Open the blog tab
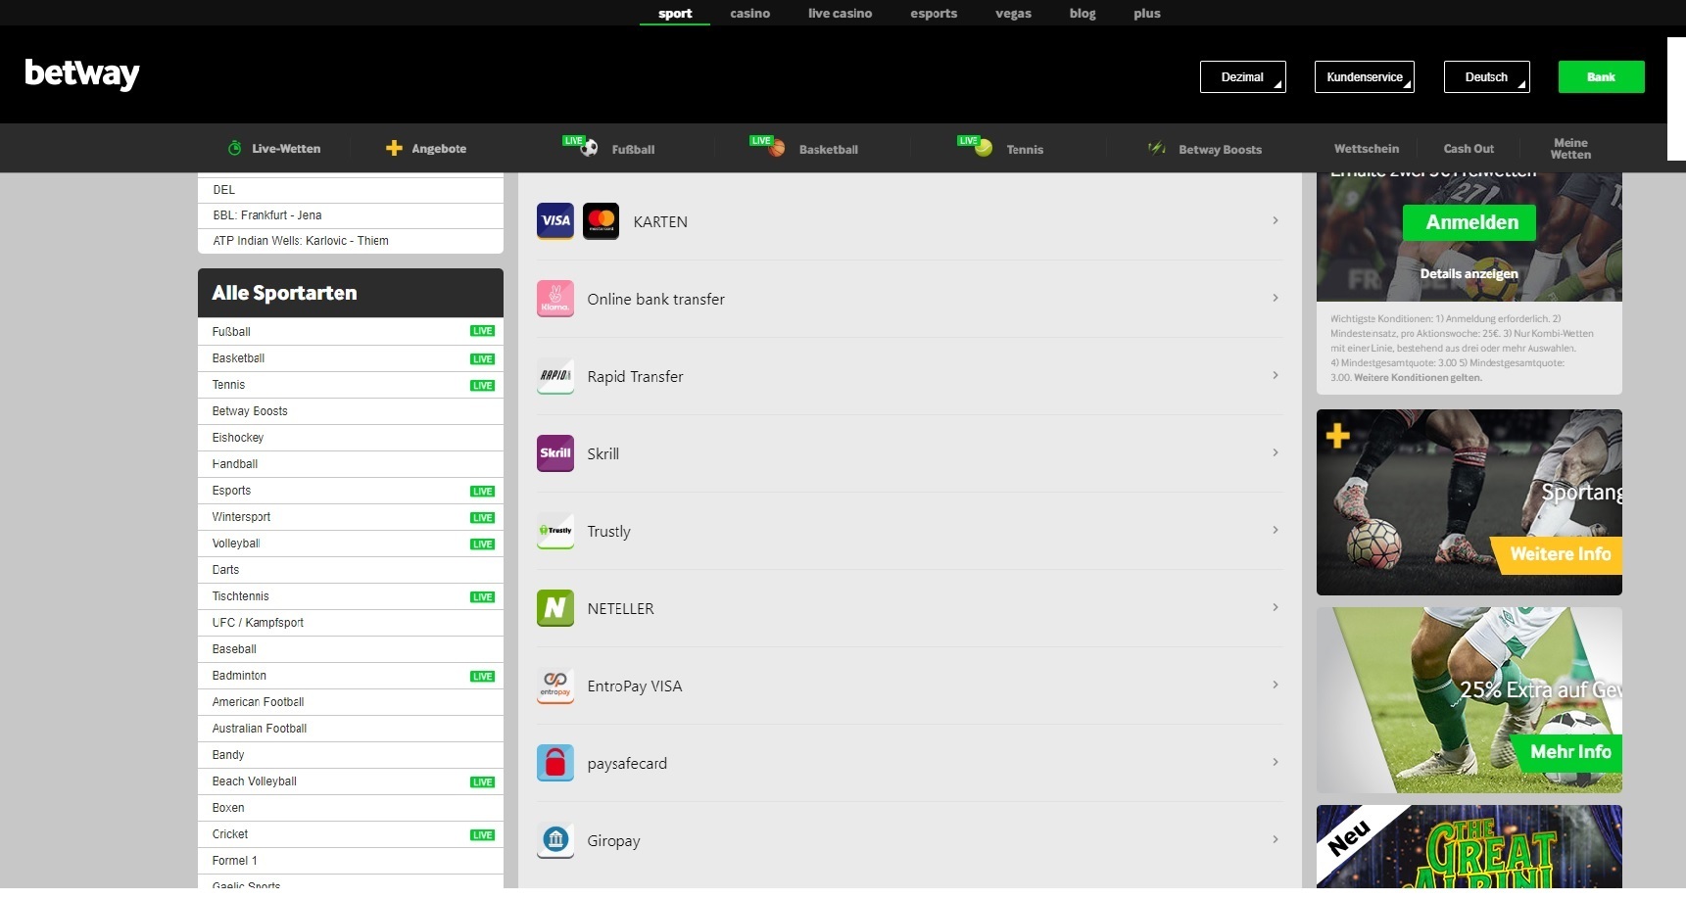1686x899 pixels. tap(1083, 14)
